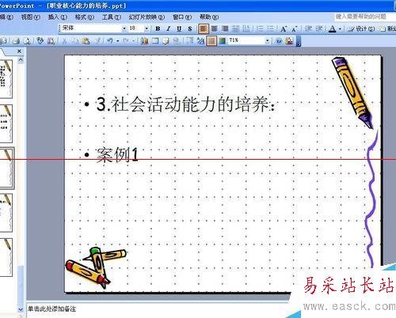The width and height of the screenshot is (396, 318).
Task: Increase the paragraph indent
Action: tap(319, 28)
